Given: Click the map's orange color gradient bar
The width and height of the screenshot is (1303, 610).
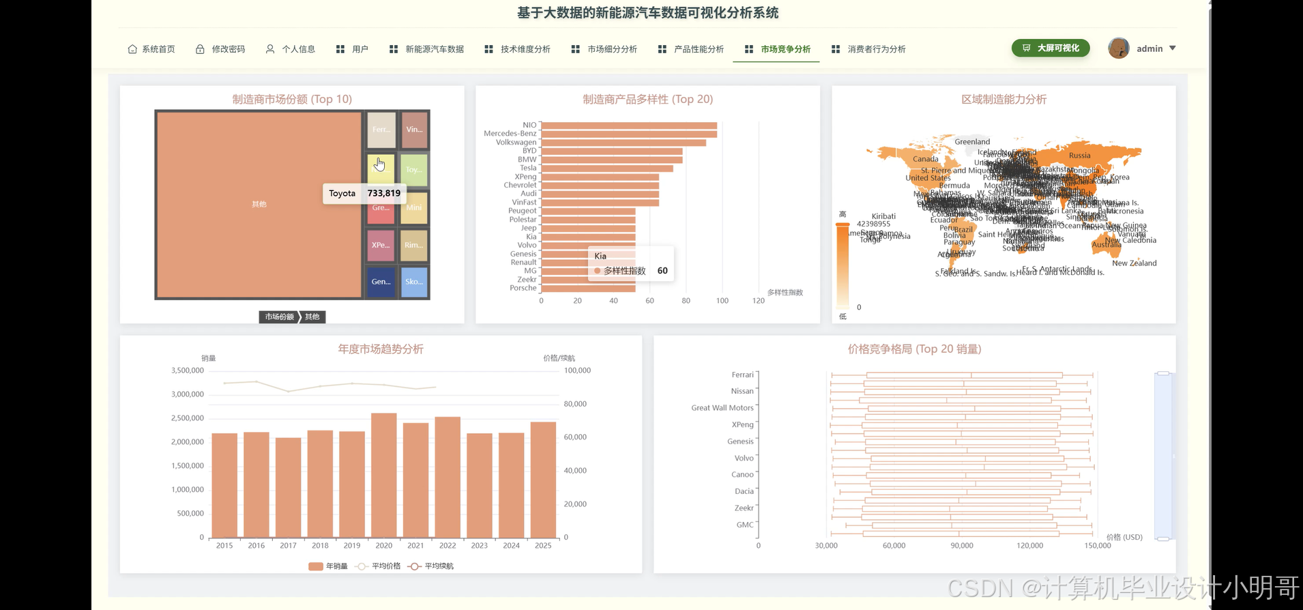Looking at the screenshot, I should point(843,267).
